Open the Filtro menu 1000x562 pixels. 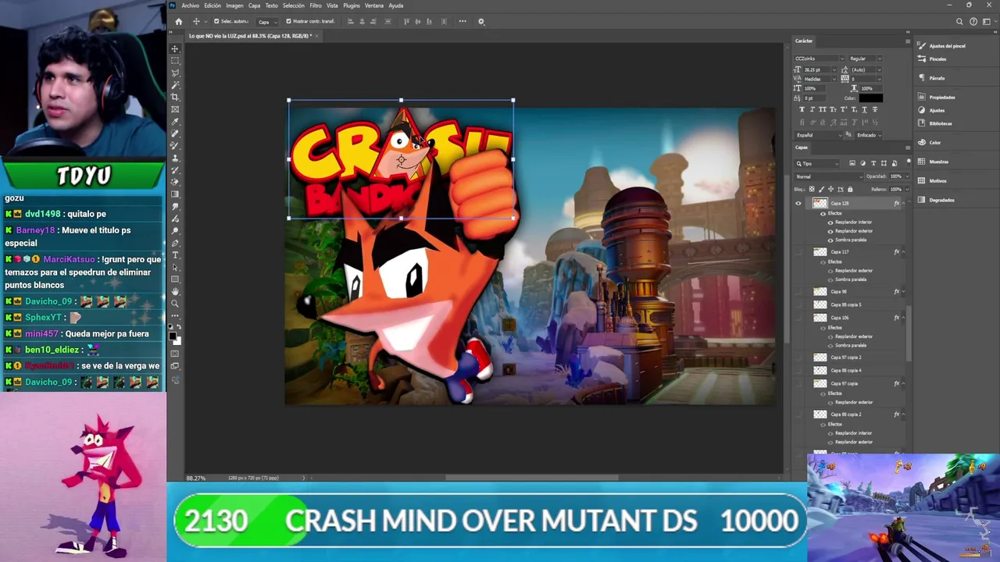[x=316, y=5]
